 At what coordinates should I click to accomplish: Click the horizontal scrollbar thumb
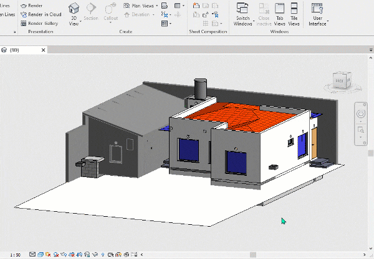coord(253,255)
